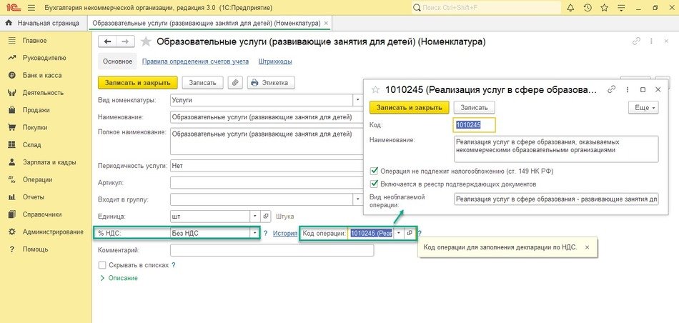Toggle 'Операция не подлежит налогообложению' checkbox

point(375,172)
